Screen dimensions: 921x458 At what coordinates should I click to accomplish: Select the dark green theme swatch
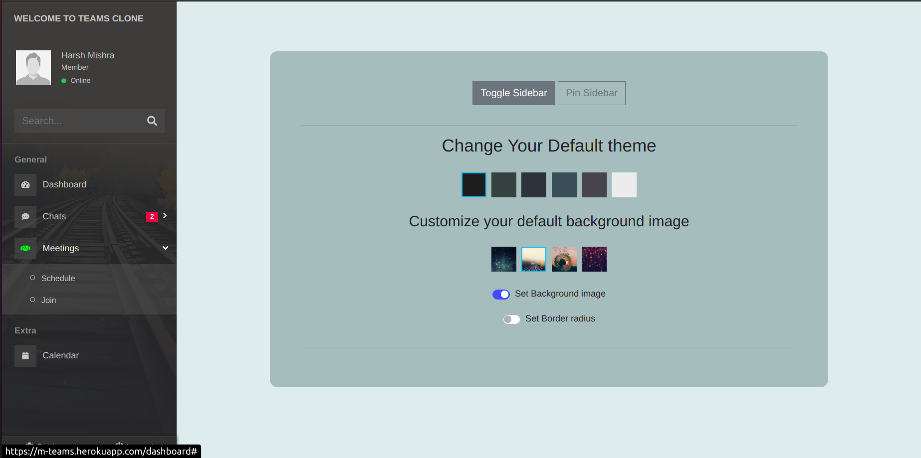click(504, 185)
